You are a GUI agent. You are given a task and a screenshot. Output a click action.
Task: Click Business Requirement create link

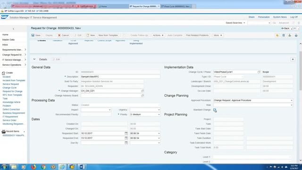pos(14,113)
